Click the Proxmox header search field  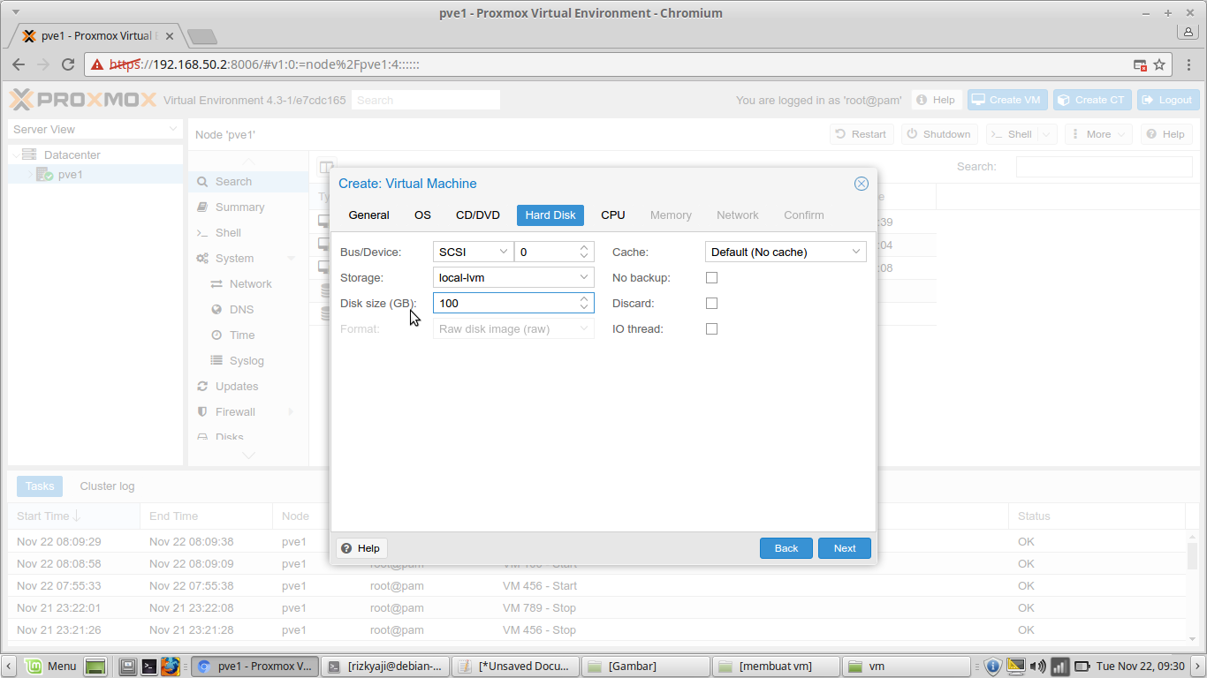(426, 100)
